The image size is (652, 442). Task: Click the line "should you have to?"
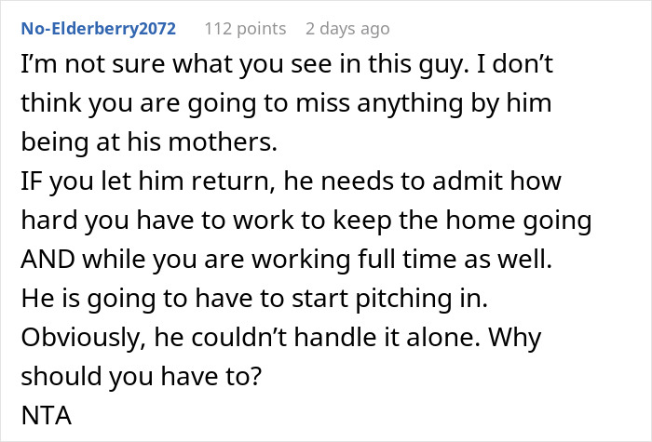click(142, 377)
